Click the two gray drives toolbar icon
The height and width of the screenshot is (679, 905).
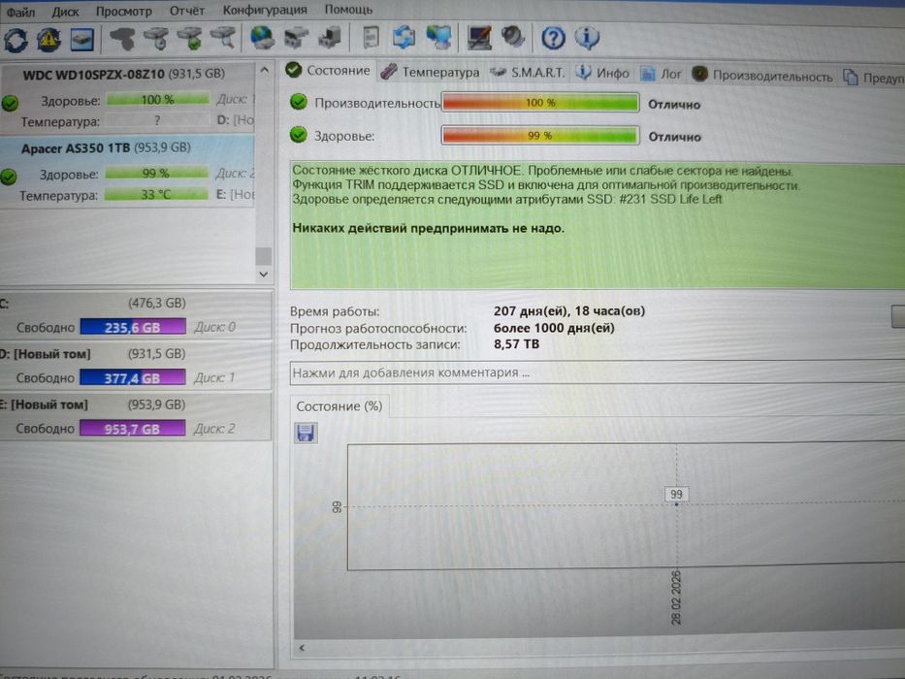296,38
